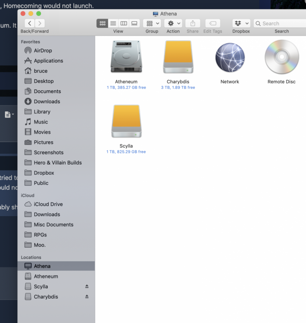Screen dimensions: 306x323
Task: Switch to gallery view
Action: click(134, 23)
